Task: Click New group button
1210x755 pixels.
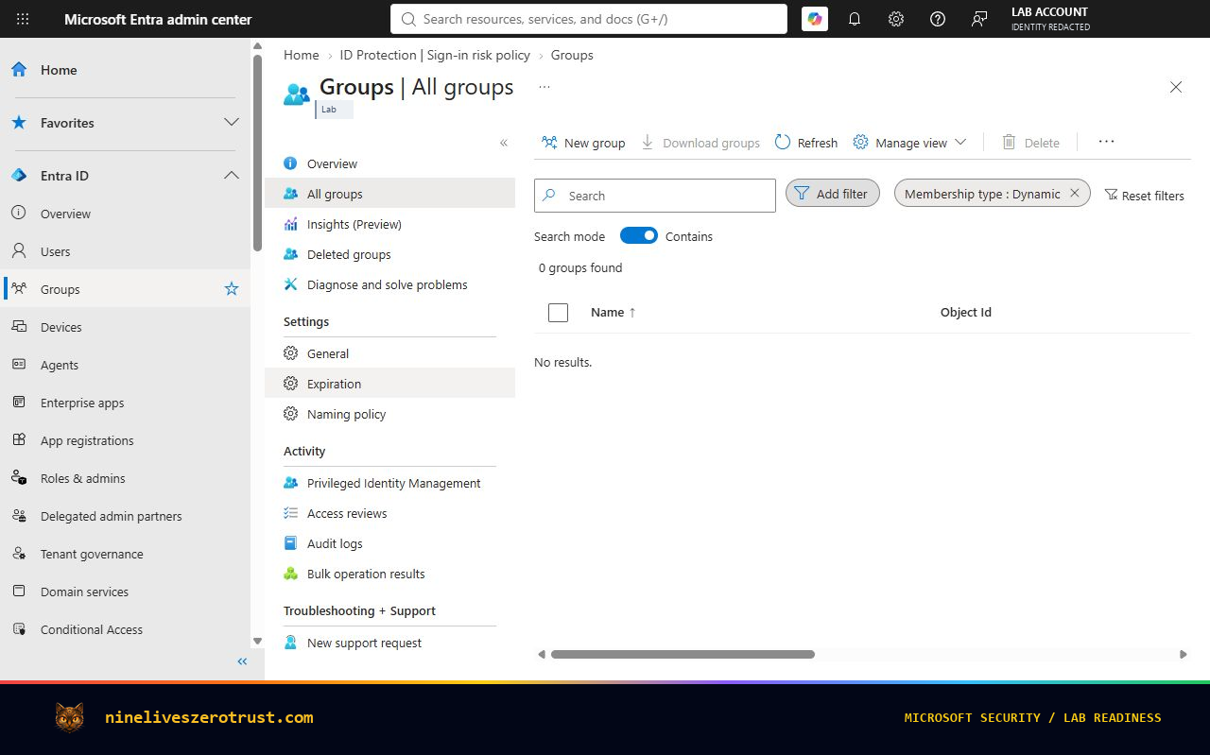Action: [583, 143]
